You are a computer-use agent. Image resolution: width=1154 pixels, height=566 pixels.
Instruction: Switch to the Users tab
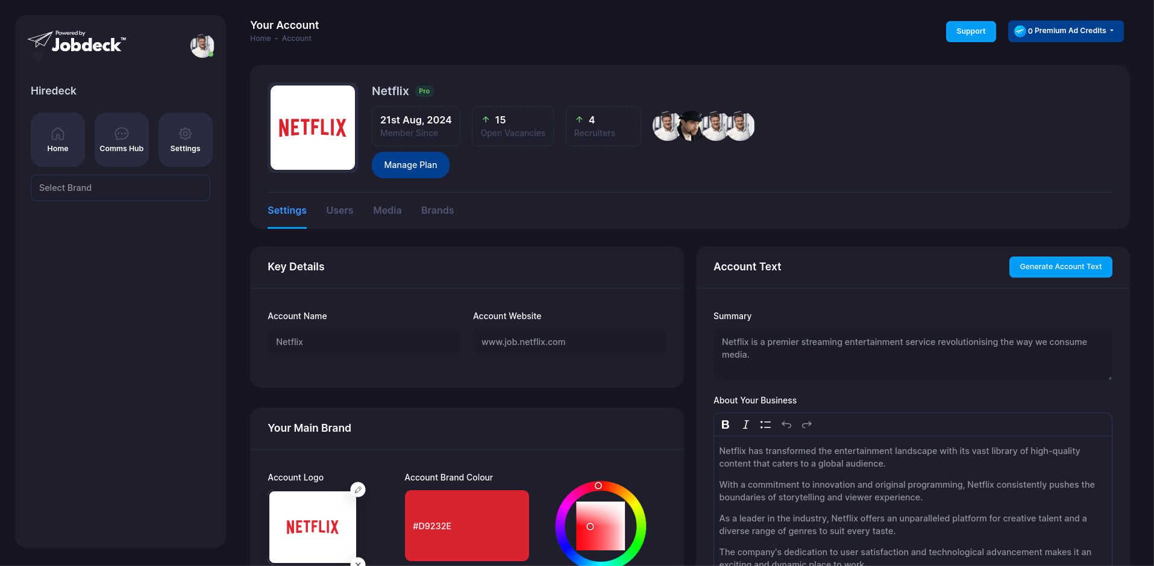340,210
